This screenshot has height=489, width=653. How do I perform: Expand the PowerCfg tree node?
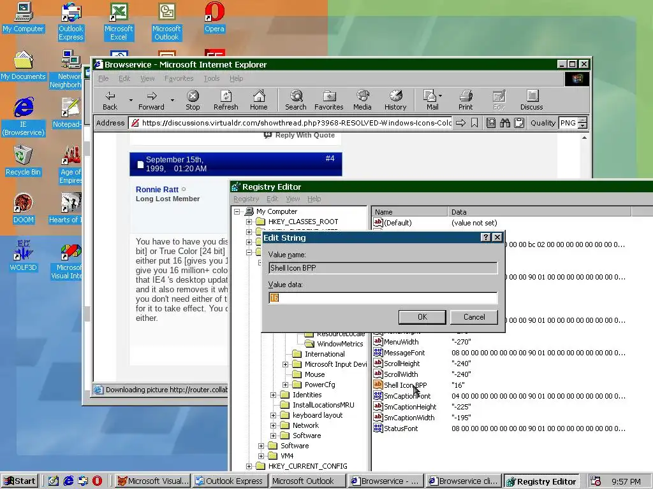point(285,385)
